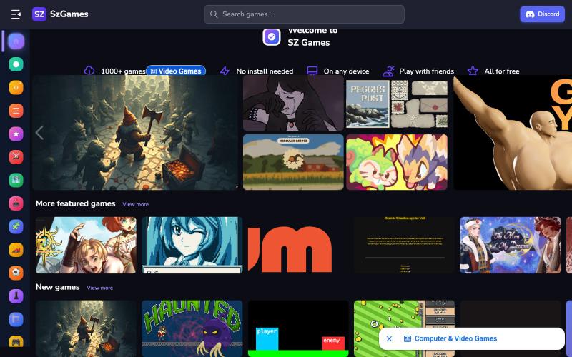Viewport: 572px width, 357px height.
Task: Collapse the sidebar with the menu toggle icon
Action: coord(16,14)
